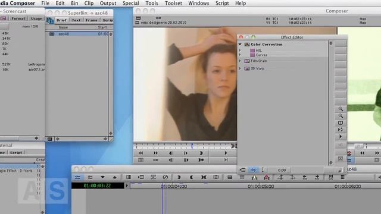Viewport: 381px width, 214px height.
Task: Click the Effect Editor scroll down arrow
Action: click(331, 162)
